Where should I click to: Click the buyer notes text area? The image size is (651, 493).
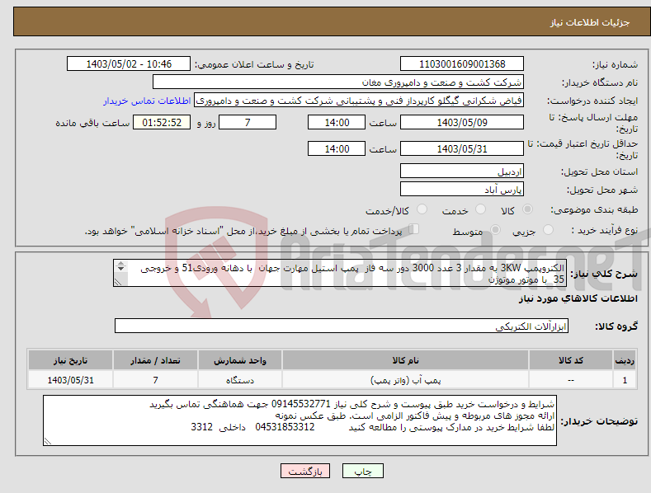coord(300,420)
